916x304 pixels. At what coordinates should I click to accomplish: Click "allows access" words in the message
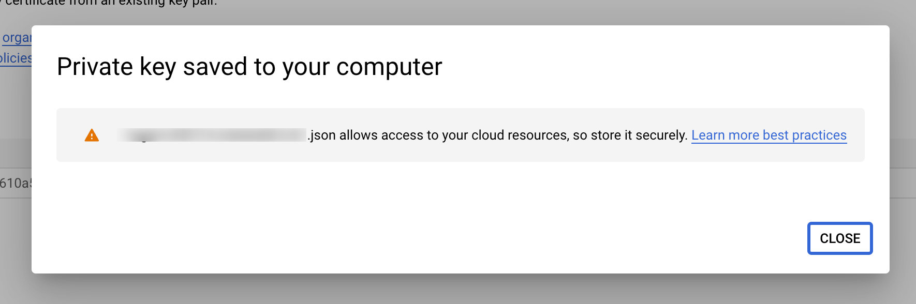pyautogui.click(x=381, y=135)
